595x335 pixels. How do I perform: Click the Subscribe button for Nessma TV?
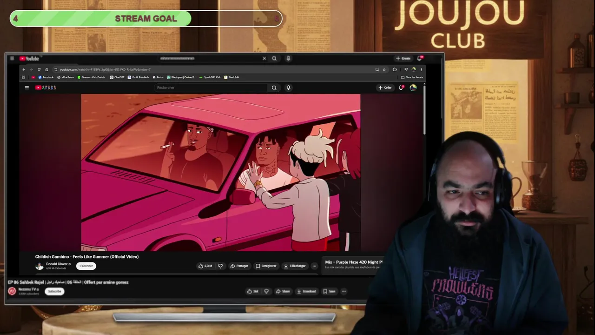54,292
